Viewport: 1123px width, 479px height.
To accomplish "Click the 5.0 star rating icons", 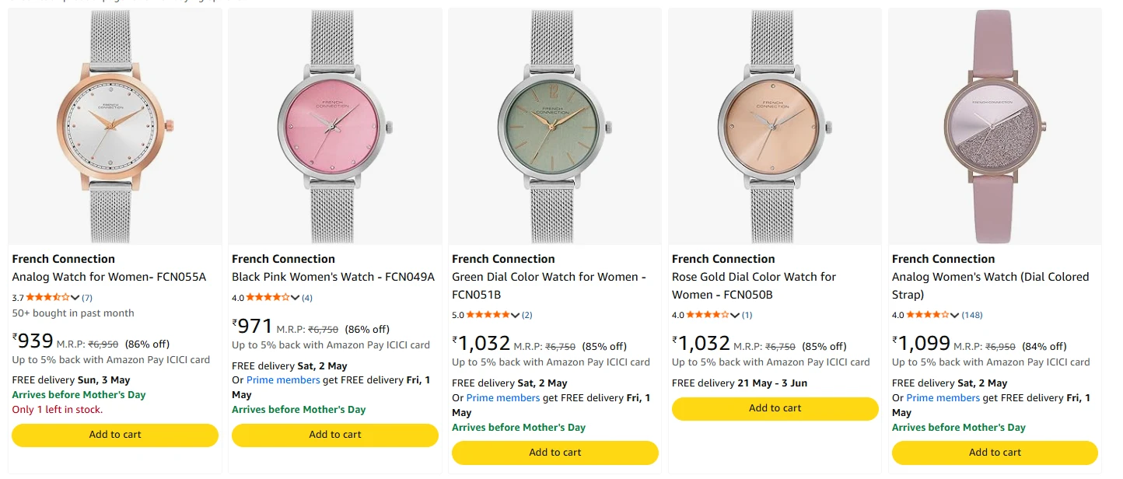I will tap(488, 315).
